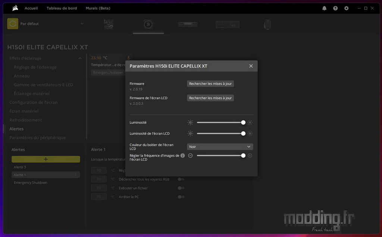The height and width of the screenshot is (237, 382).
Task: Select the mouse device thumbnail
Action: point(267,24)
